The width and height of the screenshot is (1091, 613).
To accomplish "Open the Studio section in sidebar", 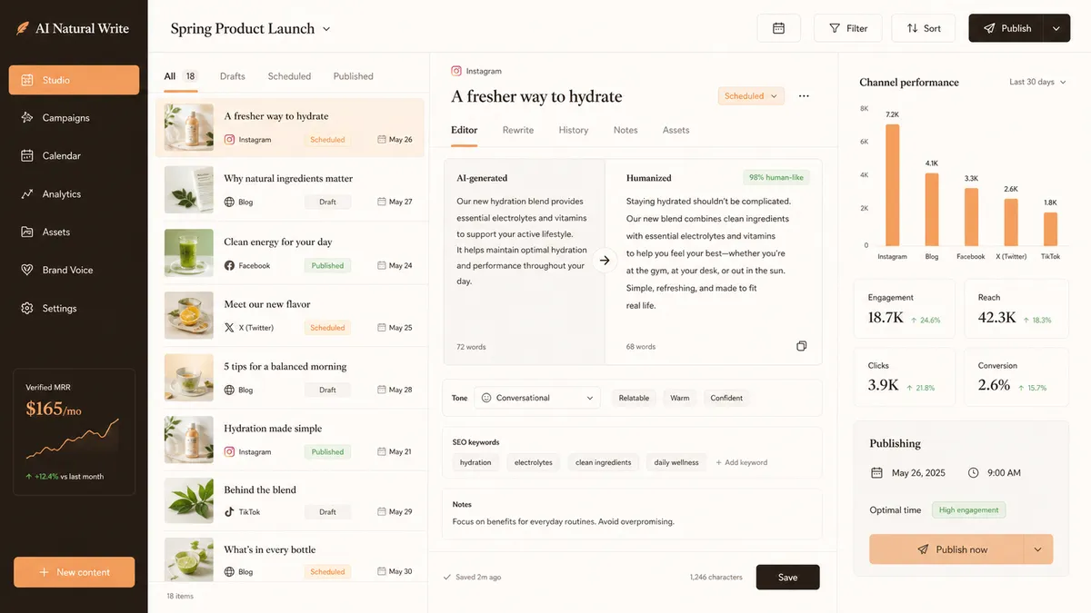I will tap(74, 80).
